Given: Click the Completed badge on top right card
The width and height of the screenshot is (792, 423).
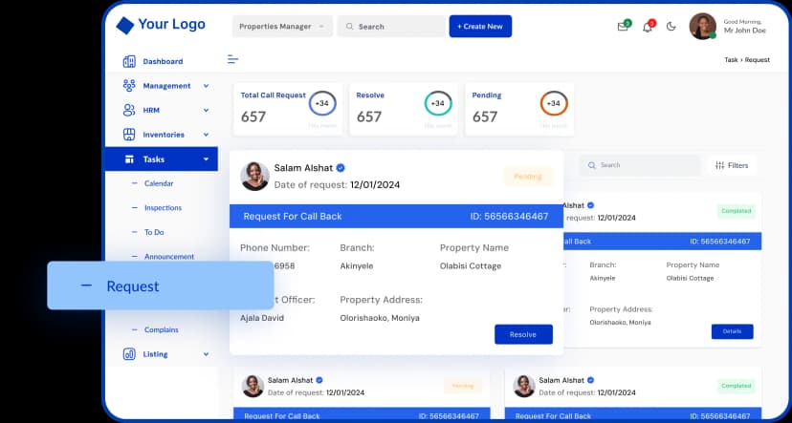Looking at the screenshot, I should click(736, 211).
